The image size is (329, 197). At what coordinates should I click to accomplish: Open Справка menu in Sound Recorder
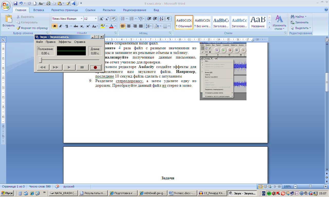80,42
